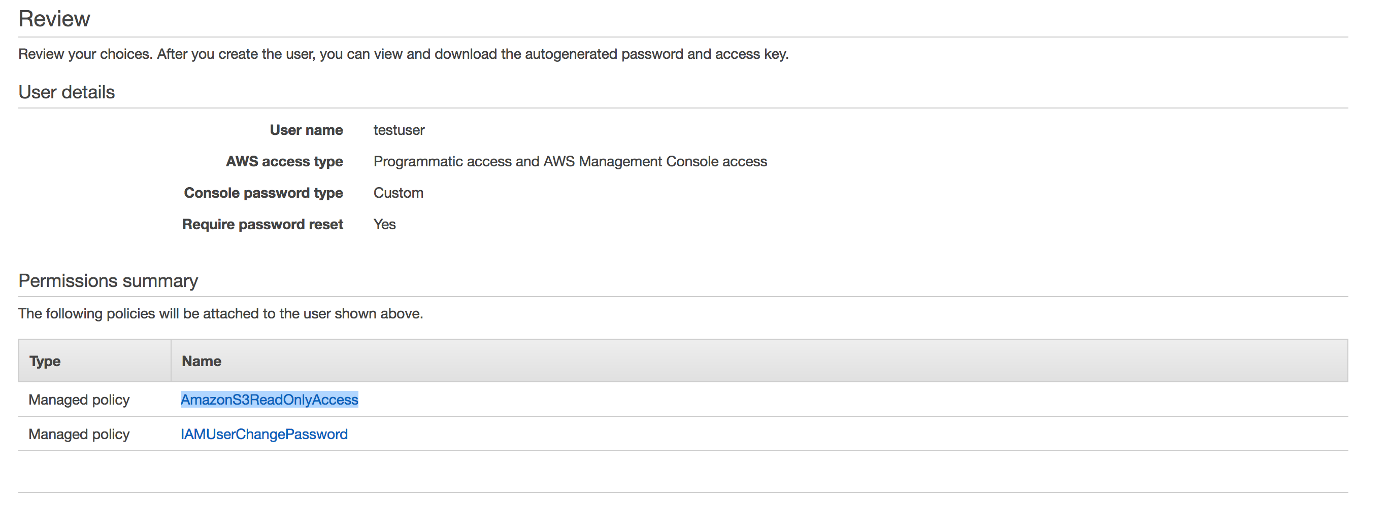
Task: Click the Console password type label
Action: click(x=263, y=193)
